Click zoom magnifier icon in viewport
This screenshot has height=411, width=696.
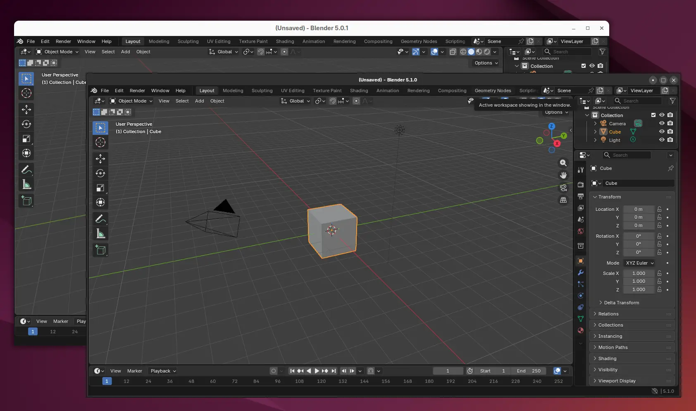click(x=563, y=163)
